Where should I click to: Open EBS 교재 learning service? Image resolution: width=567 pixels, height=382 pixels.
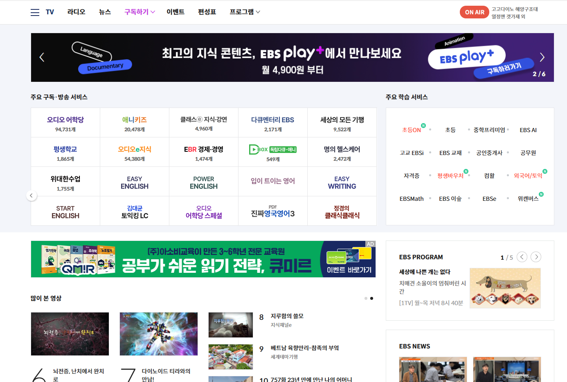pos(450,153)
